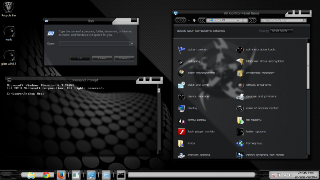Open the Recycle Bin desktop icon

pyautogui.click(x=8, y=9)
